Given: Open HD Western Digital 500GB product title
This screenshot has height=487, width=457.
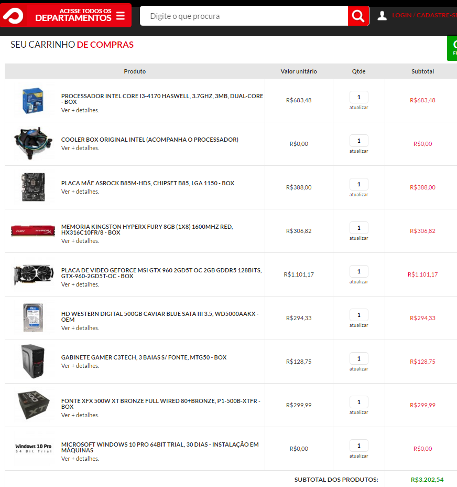Looking at the screenshot, I should click(x=160, y=316).
